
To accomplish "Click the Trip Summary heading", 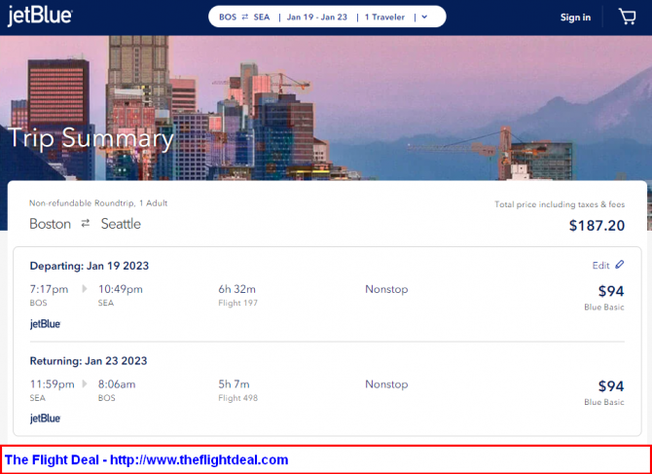I will point(91,138).
